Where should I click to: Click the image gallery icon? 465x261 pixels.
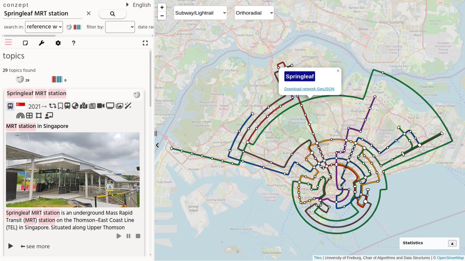(x=119, y=106)
